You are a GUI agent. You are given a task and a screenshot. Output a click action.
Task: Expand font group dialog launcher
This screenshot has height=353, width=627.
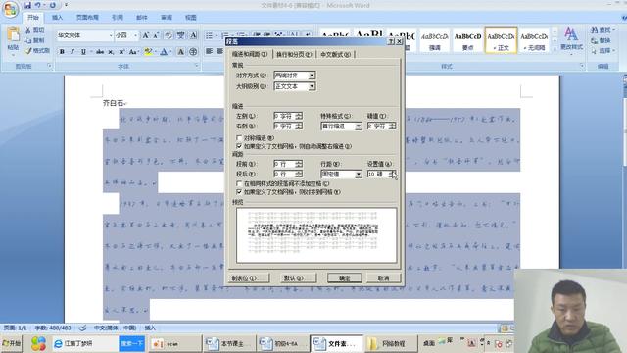(x=197, y=66)
